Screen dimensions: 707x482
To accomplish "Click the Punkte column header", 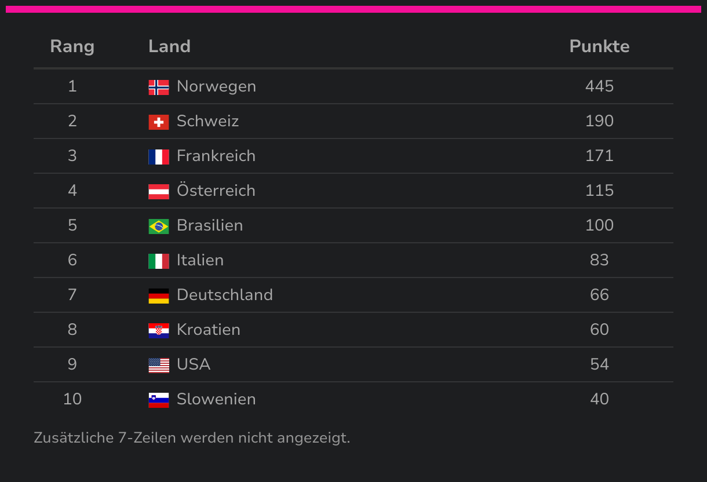I will [599, 46].
